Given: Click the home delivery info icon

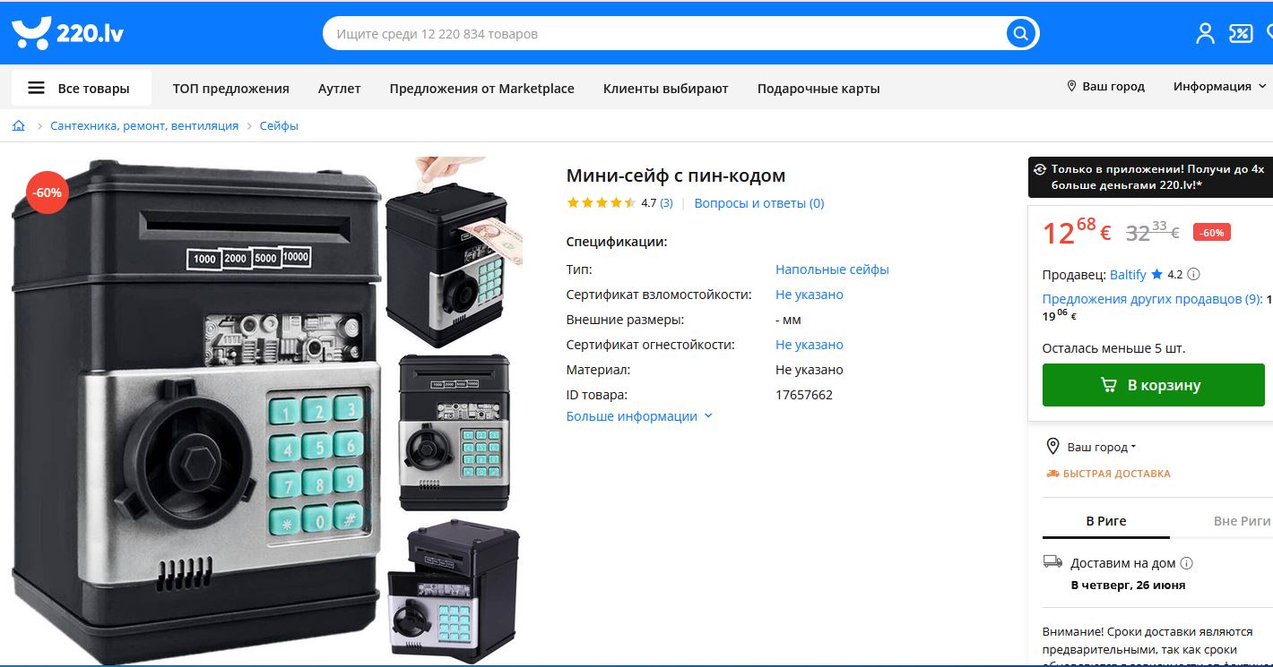Looking at the screenshot, I should pyautogui.click(x=1187, y=563).
